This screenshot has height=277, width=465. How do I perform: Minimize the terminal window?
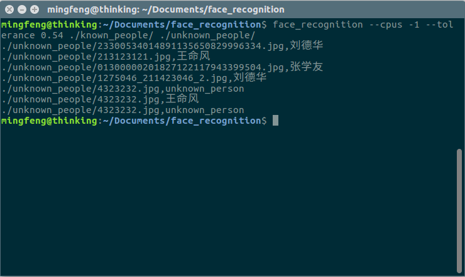coord(22,9)
